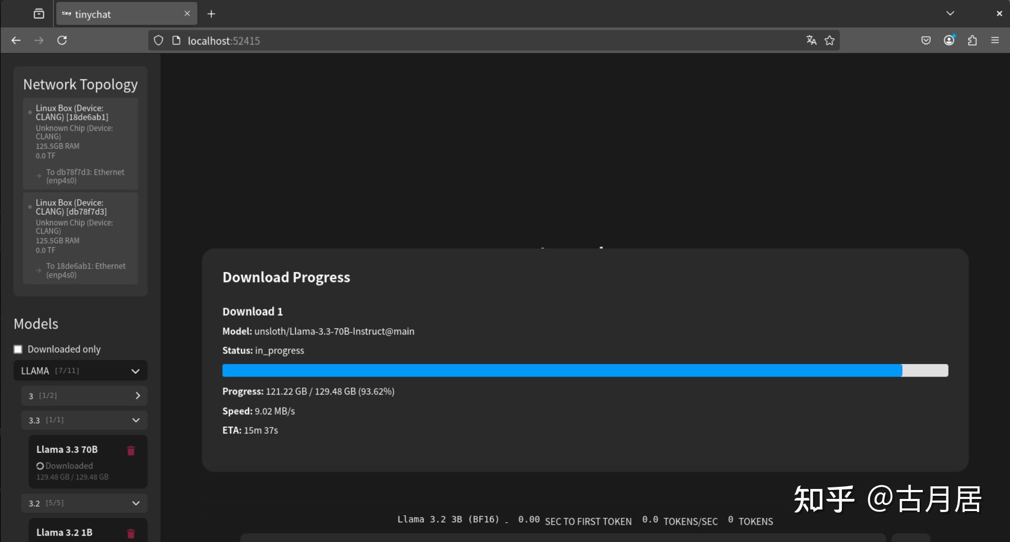Screen dimensions: 1010x542
Task: Collapse the LLAMA model group
Action: 80,371
